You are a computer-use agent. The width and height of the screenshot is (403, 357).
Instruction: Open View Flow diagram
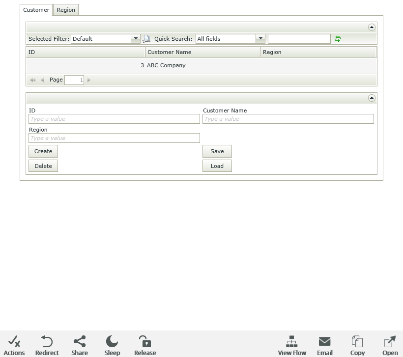pyautogui.click(x=292, y=342)
